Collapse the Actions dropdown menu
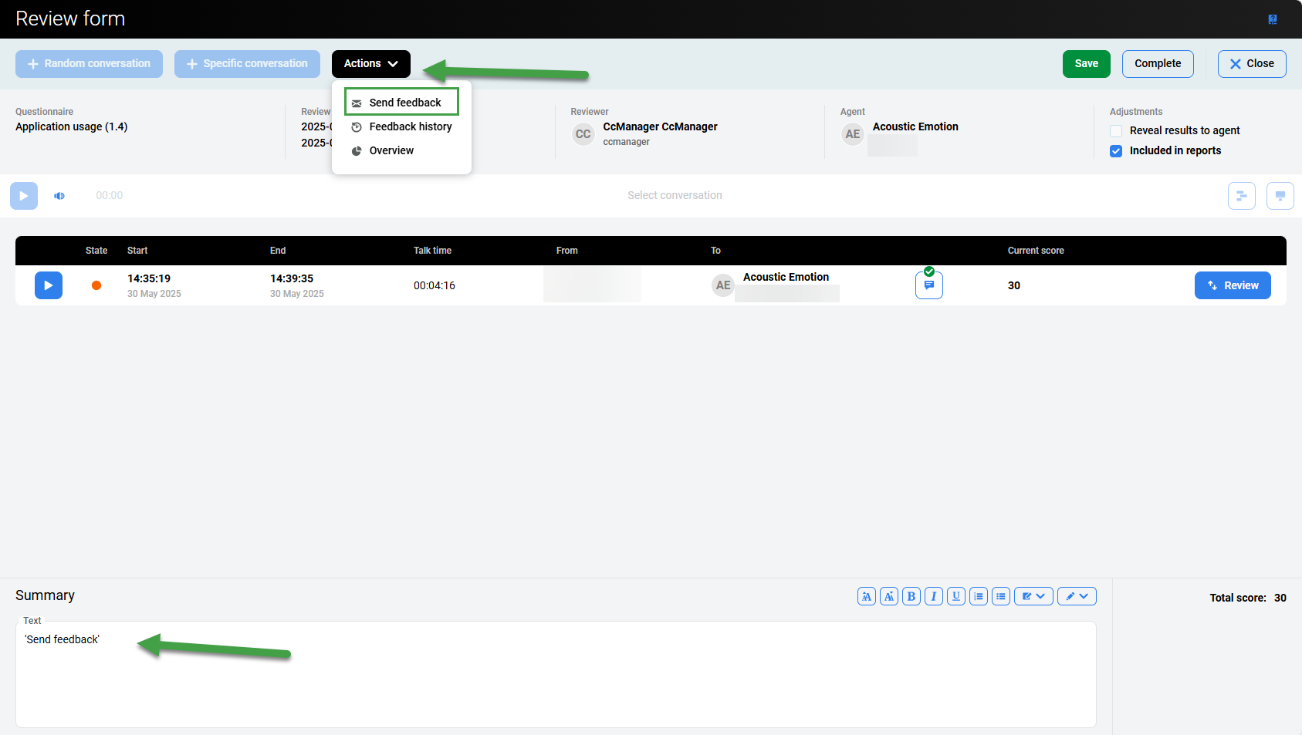1302x735 pixels. (x=370, y=64)
